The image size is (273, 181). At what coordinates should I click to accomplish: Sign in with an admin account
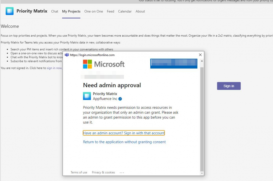(124, 133)
